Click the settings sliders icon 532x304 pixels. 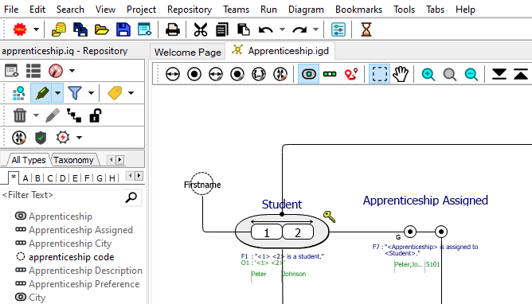338,29
